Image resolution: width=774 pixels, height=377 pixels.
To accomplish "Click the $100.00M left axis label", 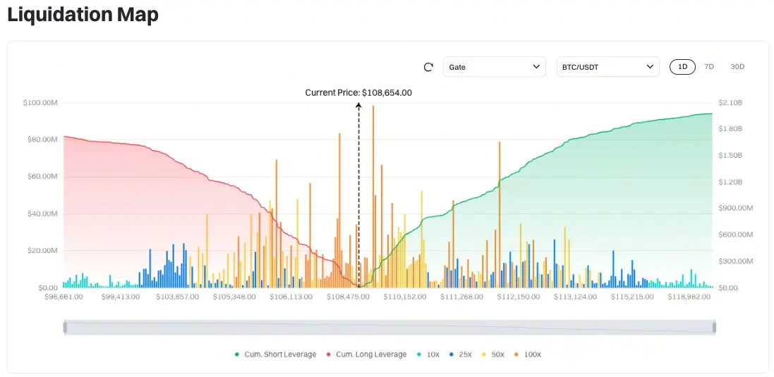I will 40,102.
